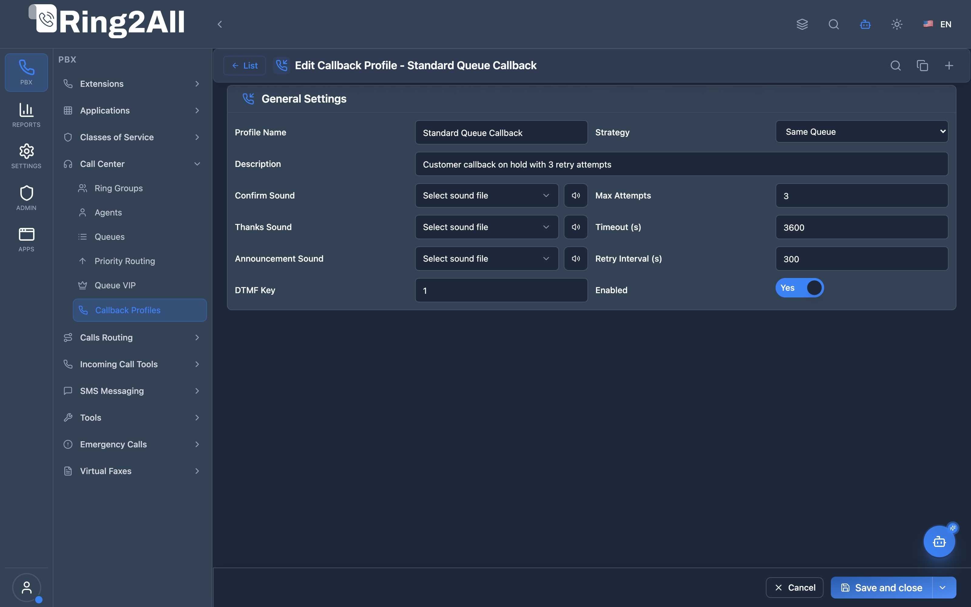Open the Apps module
Viewport: 971px width, 607px height.
click(26, 239)
